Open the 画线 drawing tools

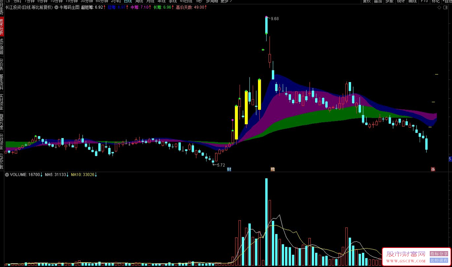pyautogui.click(x=412, y=1)
